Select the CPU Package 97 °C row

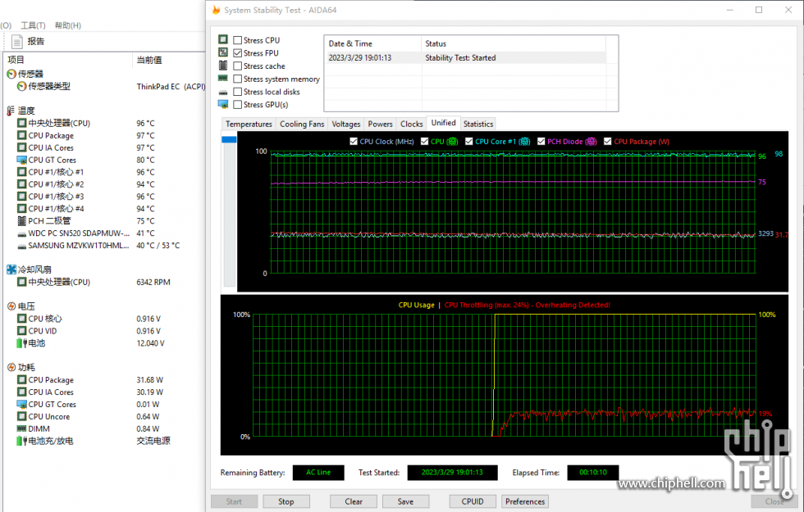point(105,135)
